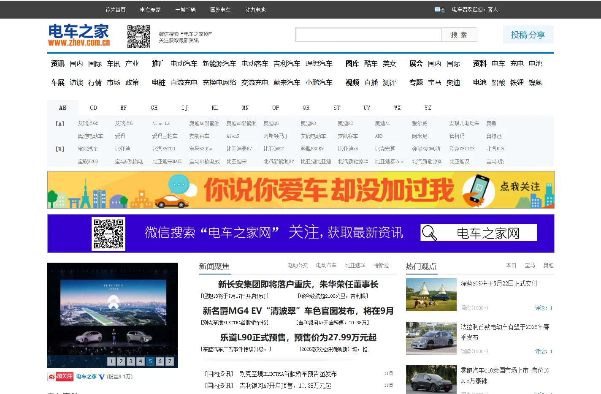601x394 pixels.
Task: Click the main slideshow image
Action: (113, 315)
